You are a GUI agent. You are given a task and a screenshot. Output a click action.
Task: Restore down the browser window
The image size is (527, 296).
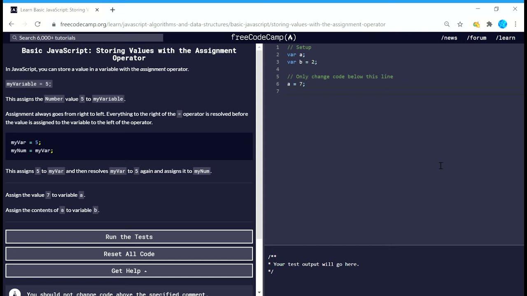pos(496,9)
